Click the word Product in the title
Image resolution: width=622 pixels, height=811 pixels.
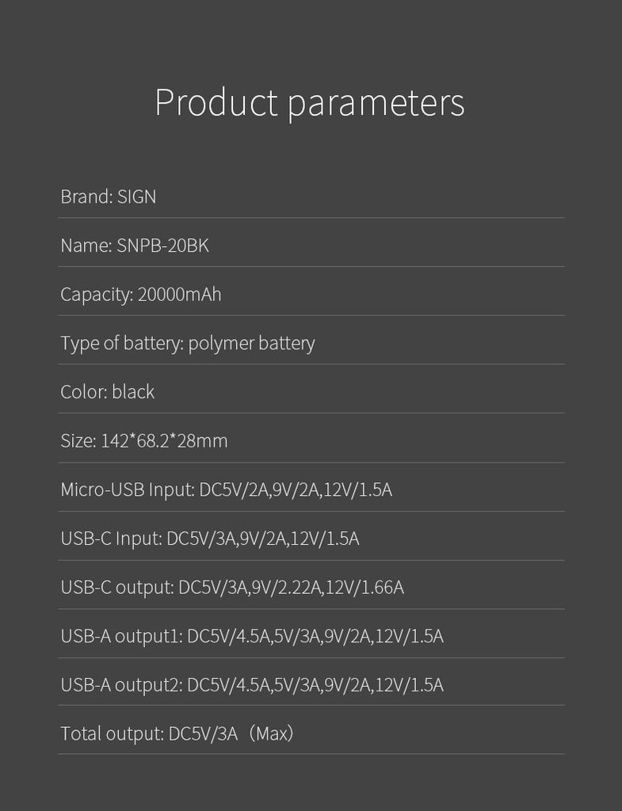pos(216,101)
